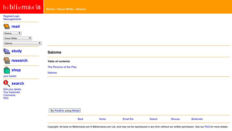Click Discuss in the footer navigation
232x131 pixels.
point(175,119)
